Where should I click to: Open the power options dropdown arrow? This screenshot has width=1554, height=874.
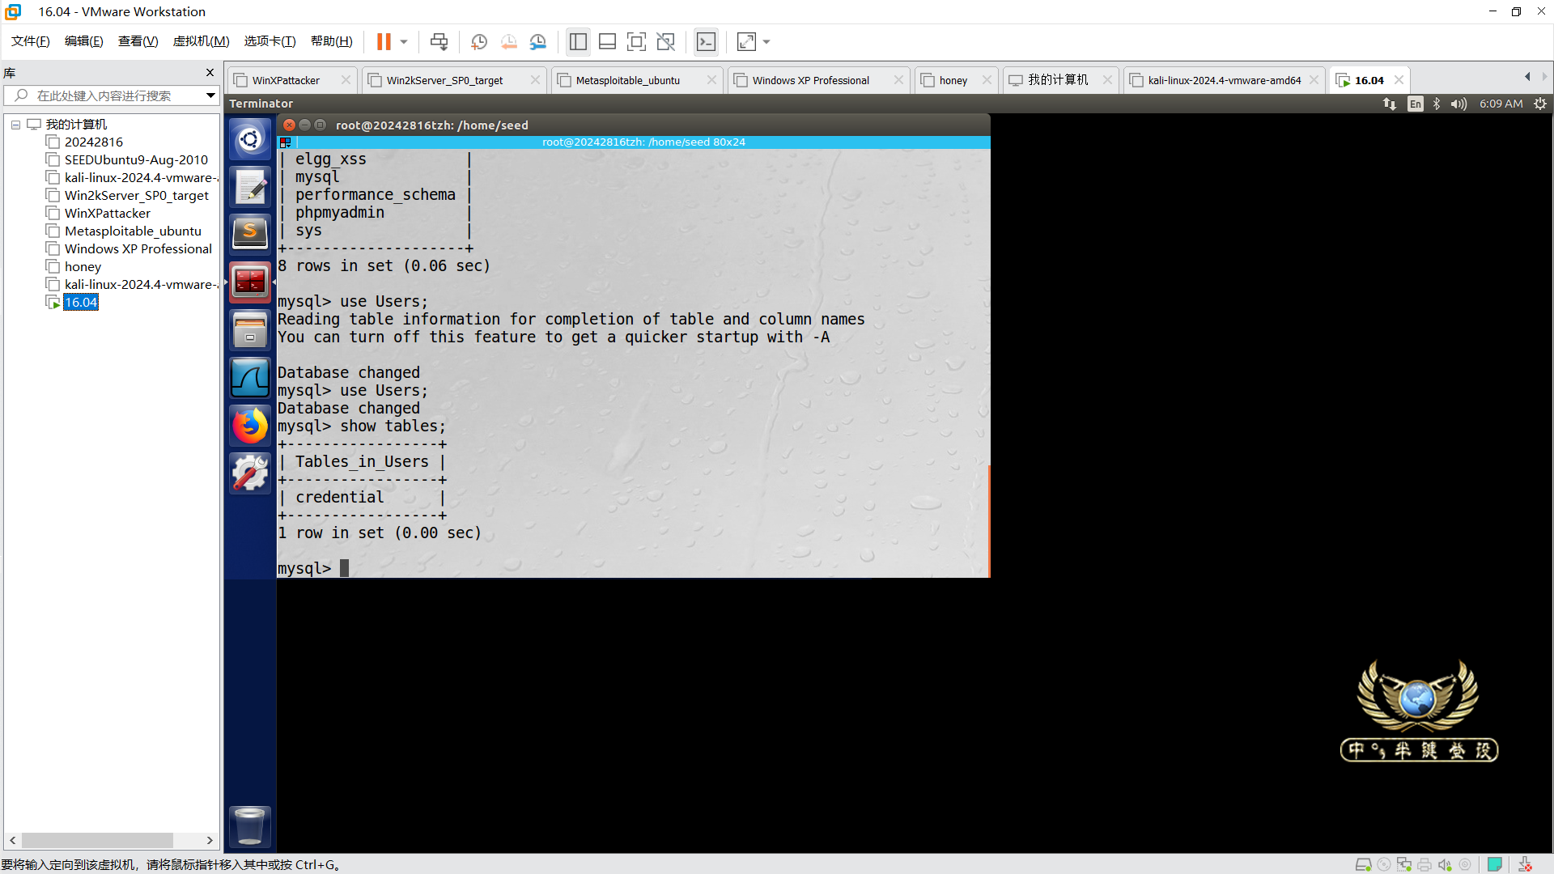[x=404, y=41]
